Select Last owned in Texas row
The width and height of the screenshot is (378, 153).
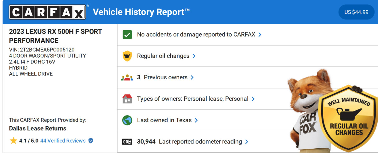164,120
